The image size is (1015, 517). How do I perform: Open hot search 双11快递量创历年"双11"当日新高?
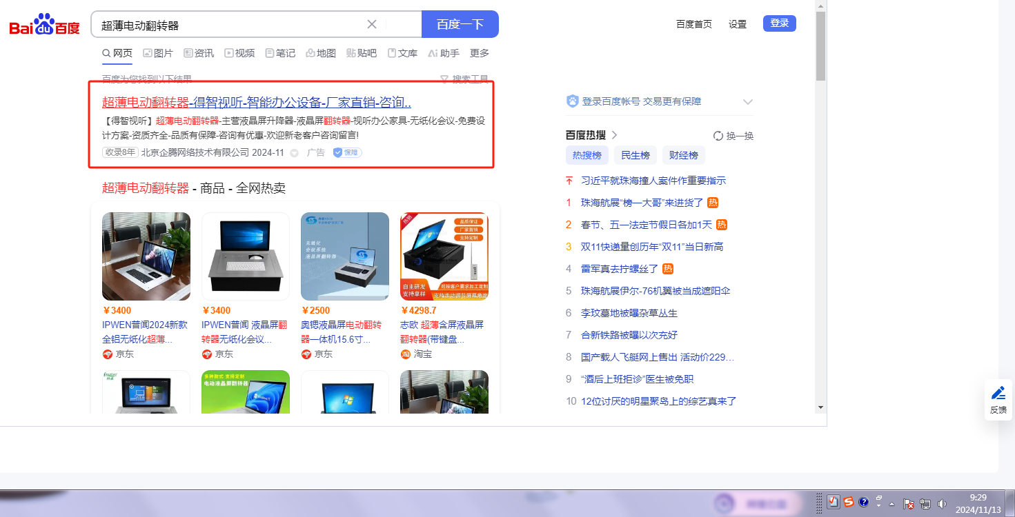point(652,247)
